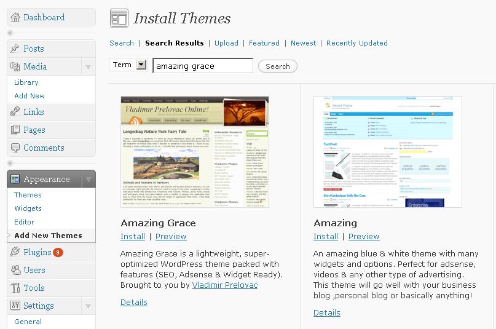496x329 pixels.
Task: Click the Tools wrench icon
Action: pyautogui.click(x=15, y=288)
